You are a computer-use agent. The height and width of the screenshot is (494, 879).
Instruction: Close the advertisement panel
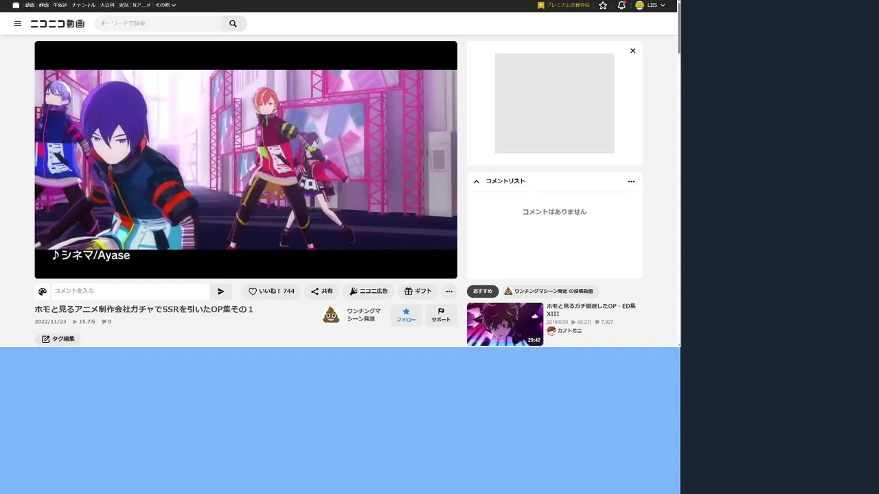click(x=632, y=51)
